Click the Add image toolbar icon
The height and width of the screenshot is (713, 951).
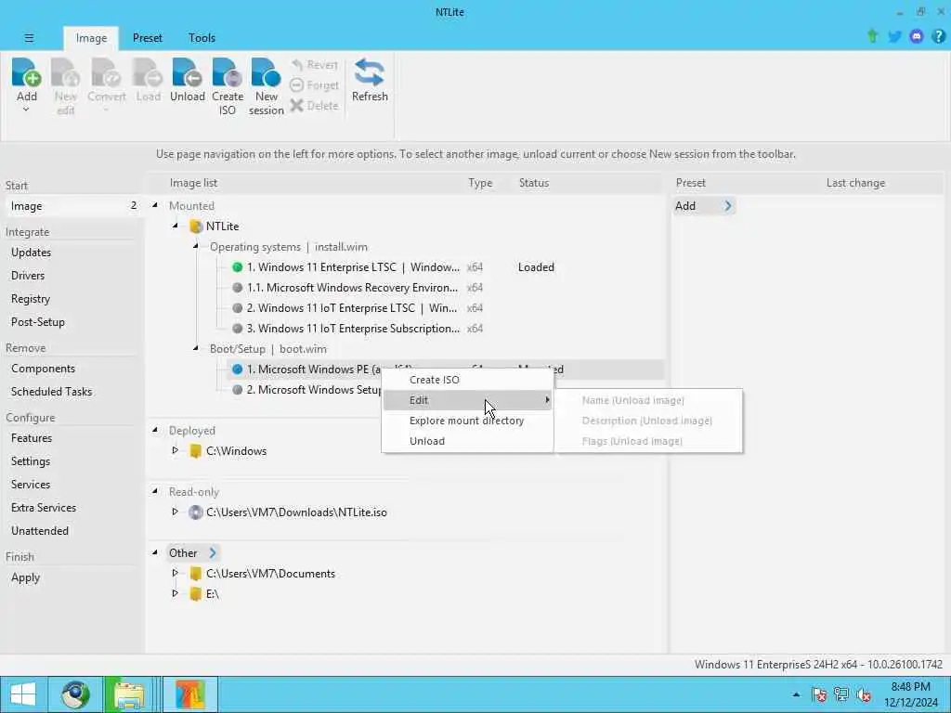26,80
